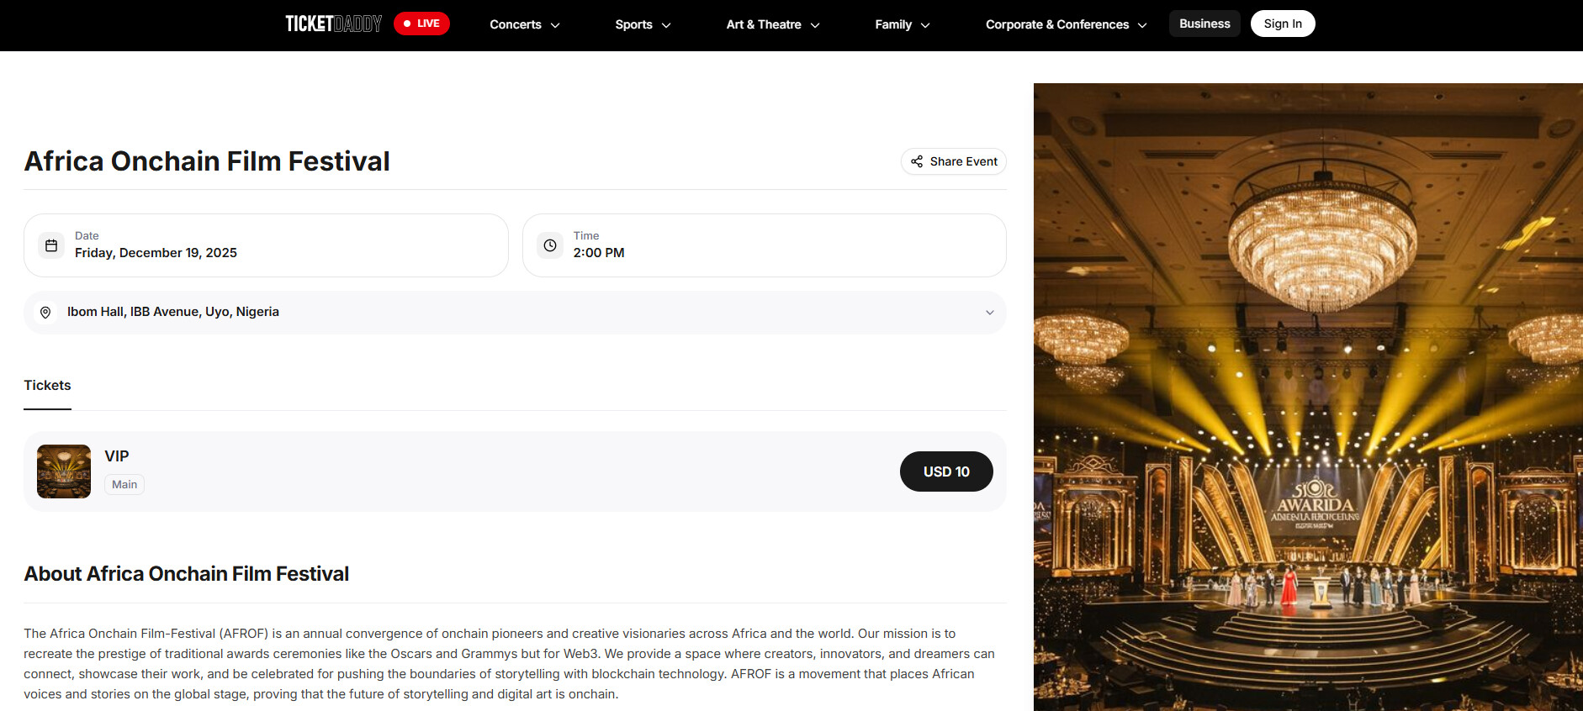Image resolution: width=1583 pixels, height=711 pixels.
Task: Open the Family dropdown menu
Action: 903,24
